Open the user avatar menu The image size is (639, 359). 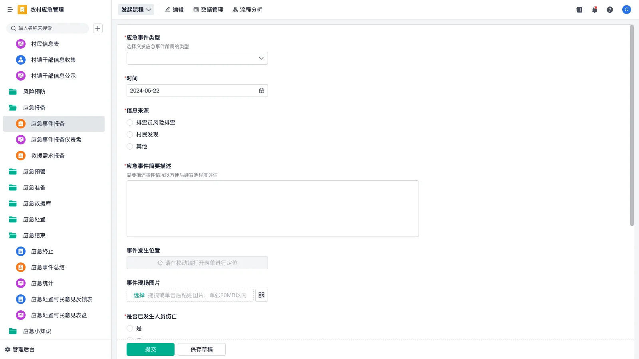click(627, 10)
